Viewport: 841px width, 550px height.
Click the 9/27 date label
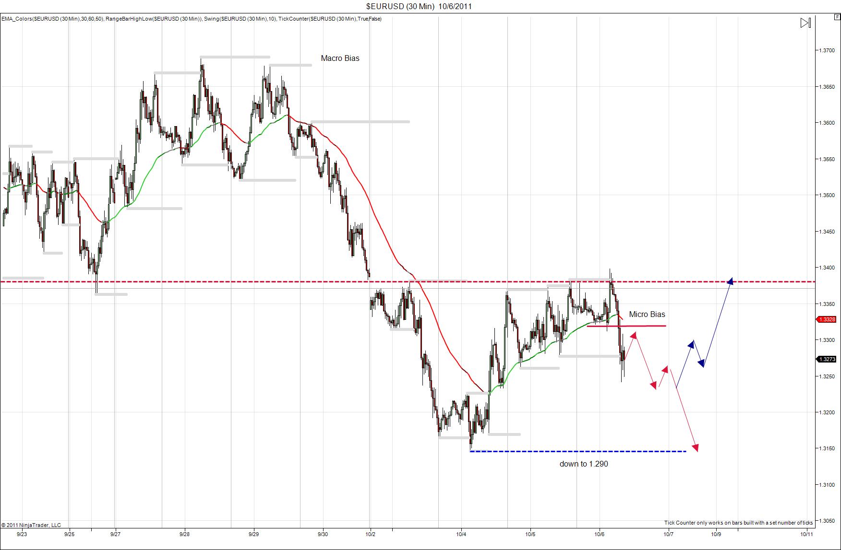[x=115, y=534]
